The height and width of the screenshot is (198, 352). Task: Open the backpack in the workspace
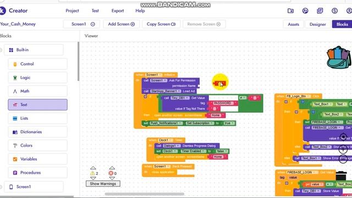(x=339, y=57)
